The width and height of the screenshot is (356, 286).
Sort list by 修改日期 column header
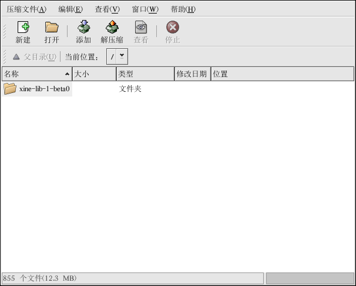[x=192, y=74]
